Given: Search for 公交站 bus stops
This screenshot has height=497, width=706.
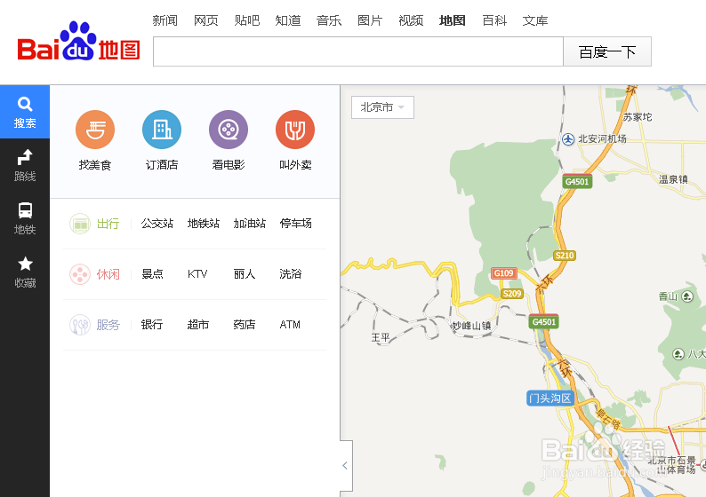Looking at the screenshot, I should [x=157, y=224].
